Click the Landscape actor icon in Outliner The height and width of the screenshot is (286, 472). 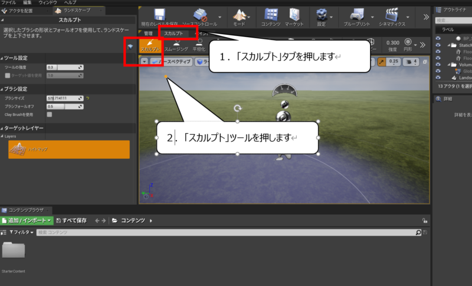[454, 78]
